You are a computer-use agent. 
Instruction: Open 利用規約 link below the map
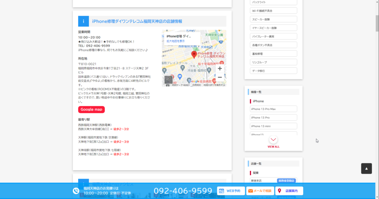197,85
